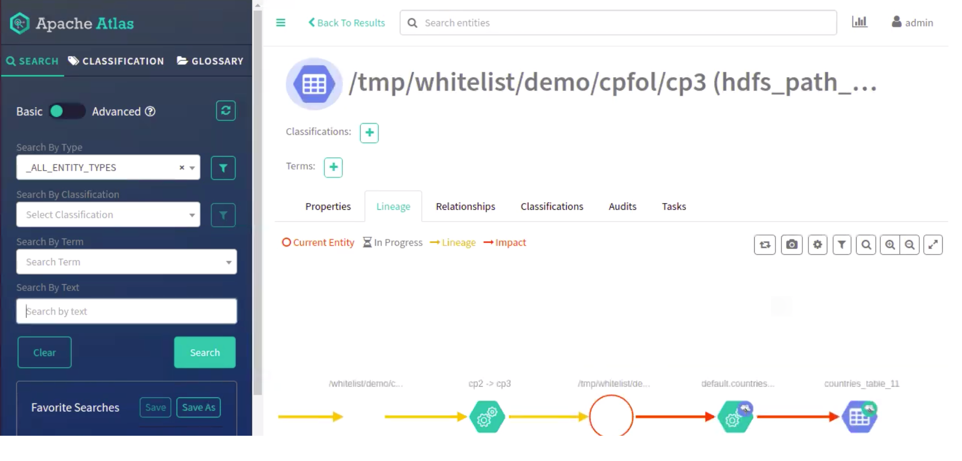Screen dimensions: 962x461
Task: Toggle Basic to Advanced search switch
Action: [67, 111]
